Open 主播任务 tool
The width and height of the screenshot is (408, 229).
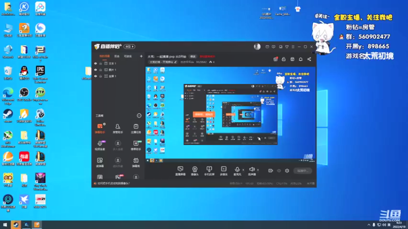[x=136, y=129]
